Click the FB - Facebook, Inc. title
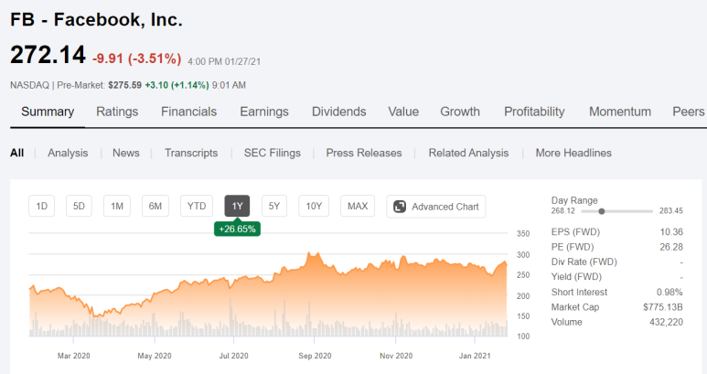Screen dimensions: 707x374 click(x=96, y=20)
